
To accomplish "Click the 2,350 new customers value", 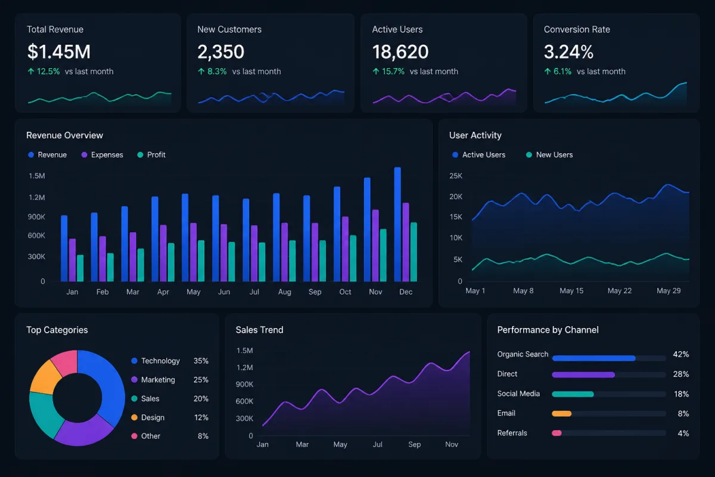I will click(220, 52).
